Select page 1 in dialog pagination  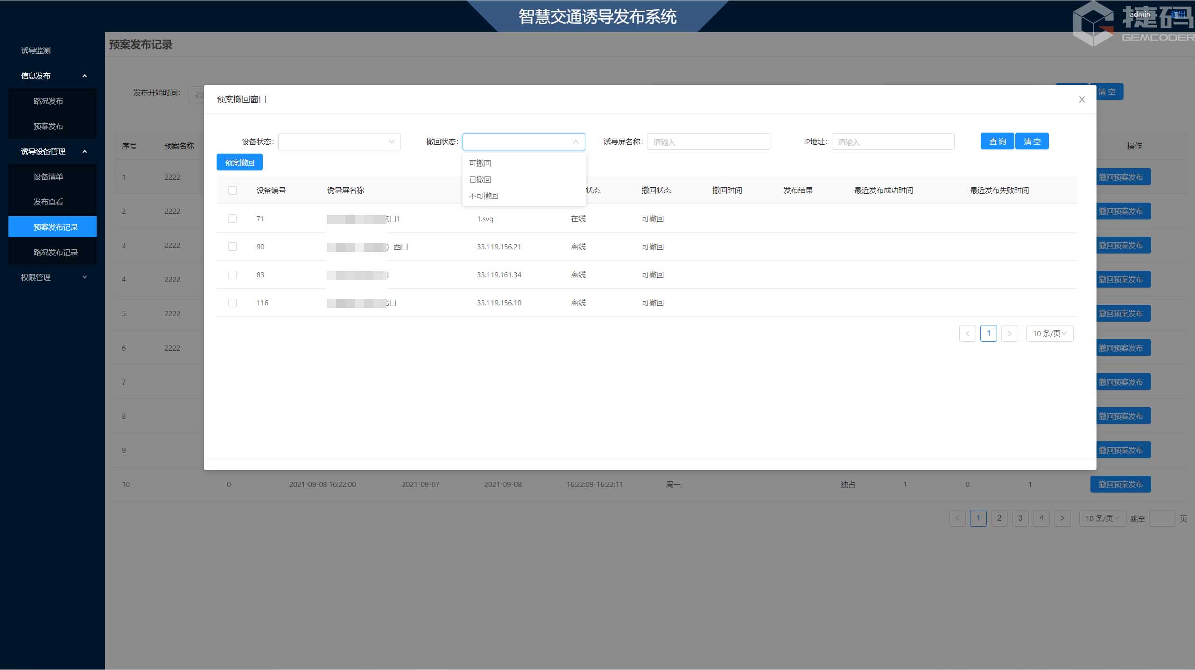(x=988, y=333)
